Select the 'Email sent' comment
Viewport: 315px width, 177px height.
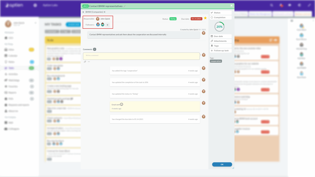point(155,106)
